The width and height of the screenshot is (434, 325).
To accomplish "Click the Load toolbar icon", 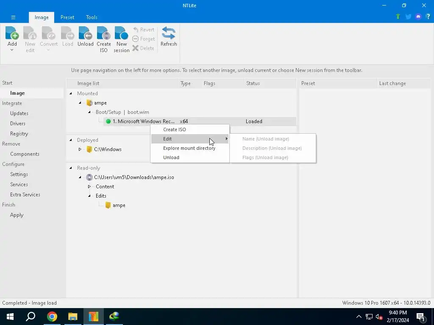I will coord(67,33).
